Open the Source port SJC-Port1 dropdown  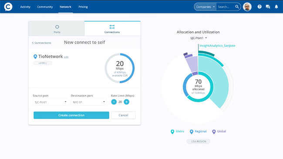coord(51,102)
